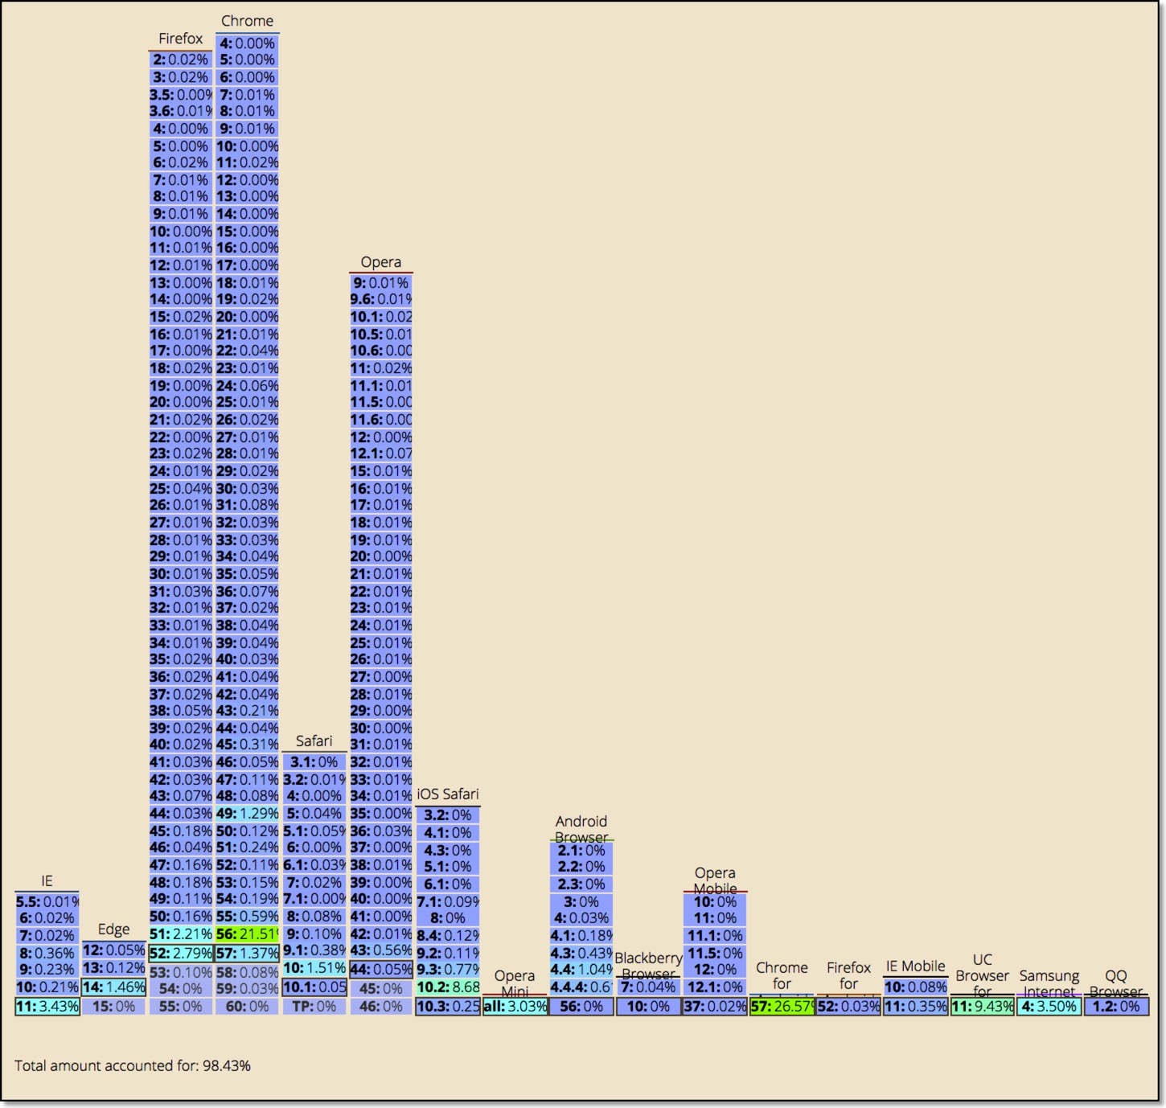
Task: Click iOS Safari 3.2: 0% cell
Action: click(448, 815)
